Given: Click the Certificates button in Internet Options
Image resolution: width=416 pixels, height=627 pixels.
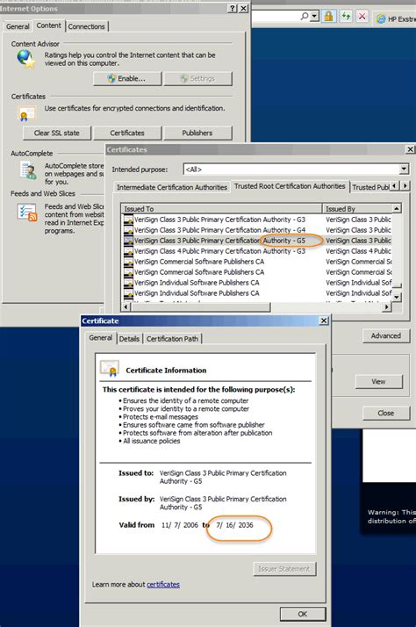Looking at the screenshot, I should pos(127,133).
